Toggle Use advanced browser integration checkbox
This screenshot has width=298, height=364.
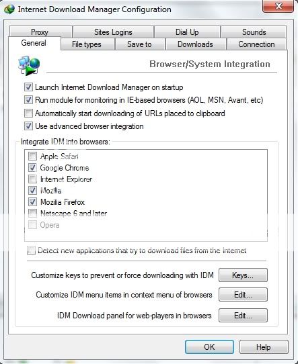tap(29, 126)
